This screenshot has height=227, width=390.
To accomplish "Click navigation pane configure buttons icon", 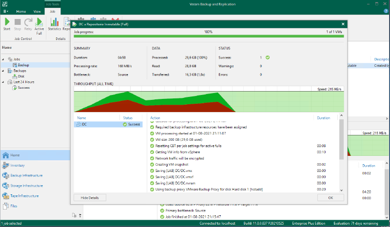I will 74,215.
